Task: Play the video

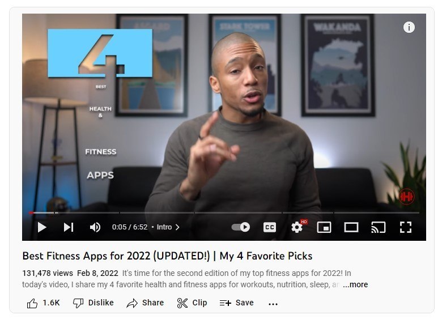Action: point(42,227)
